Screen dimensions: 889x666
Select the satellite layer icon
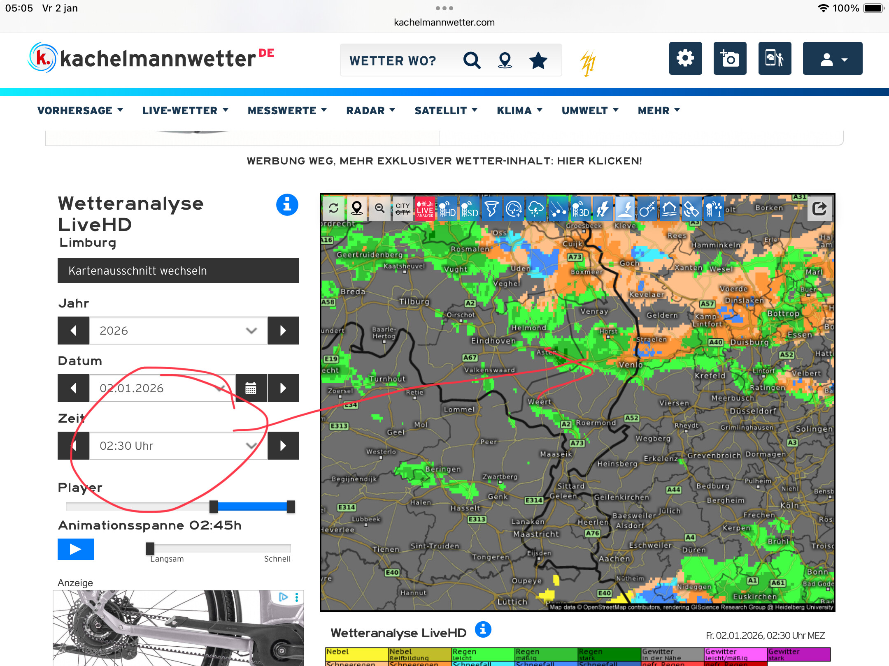(692, 208)
